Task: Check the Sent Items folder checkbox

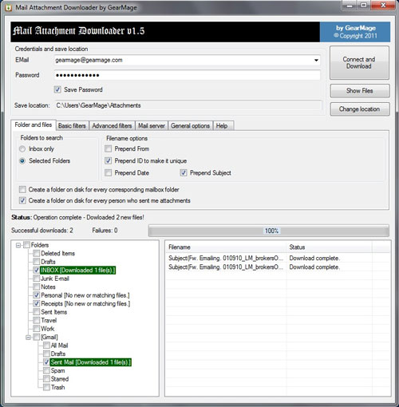Action: pos(36,312)
